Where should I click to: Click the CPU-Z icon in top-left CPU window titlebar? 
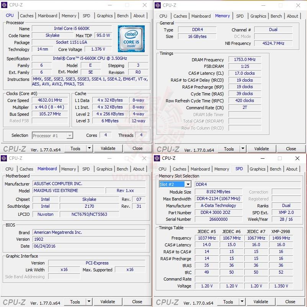(x=4, y=5)
